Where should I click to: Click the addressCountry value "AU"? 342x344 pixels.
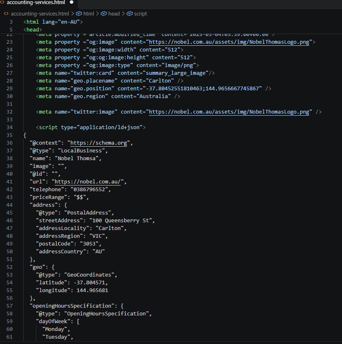(x=99, y=252)
